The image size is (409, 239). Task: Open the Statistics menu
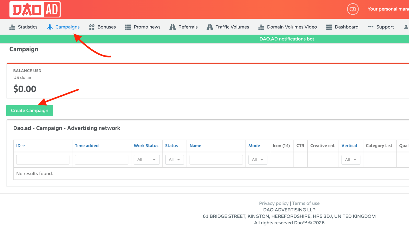28,27
